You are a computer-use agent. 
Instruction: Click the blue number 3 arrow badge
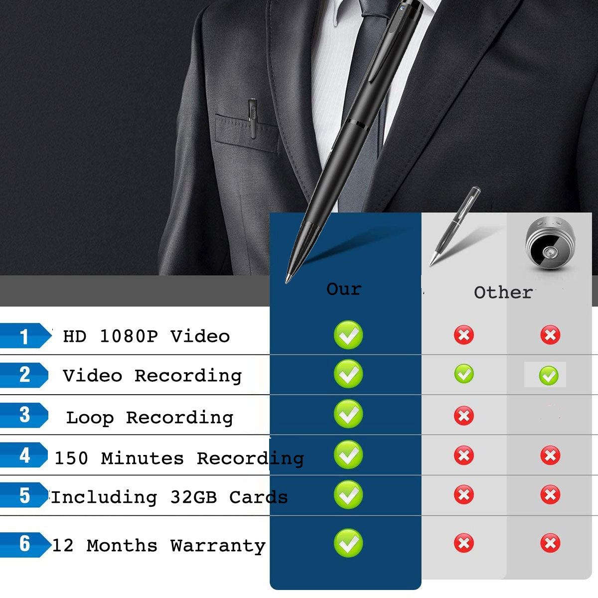pyautogui.click(x=25, y=416)
